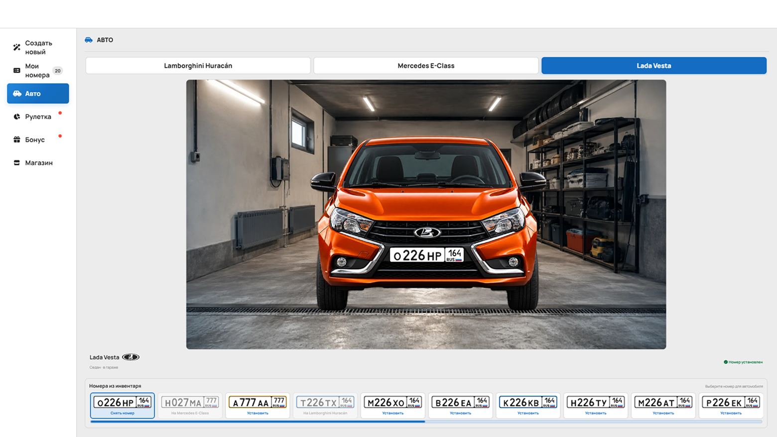Viewport: 777px width, 437px height.
Task: Click Снять номер under plate О226НР
Action: click(123, 413)
